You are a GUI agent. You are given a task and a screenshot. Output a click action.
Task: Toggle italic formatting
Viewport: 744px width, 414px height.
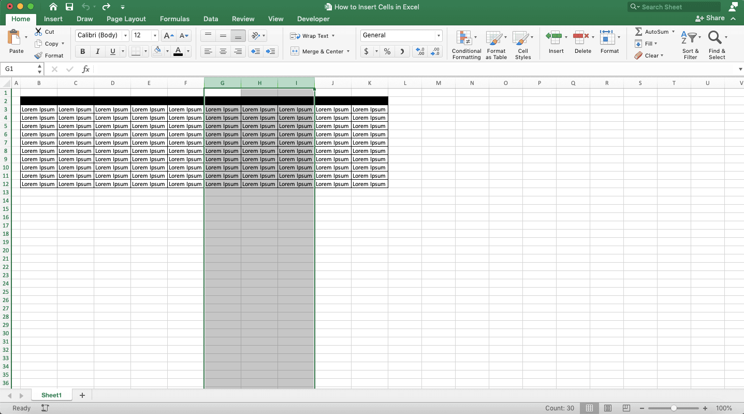(97, 51)
